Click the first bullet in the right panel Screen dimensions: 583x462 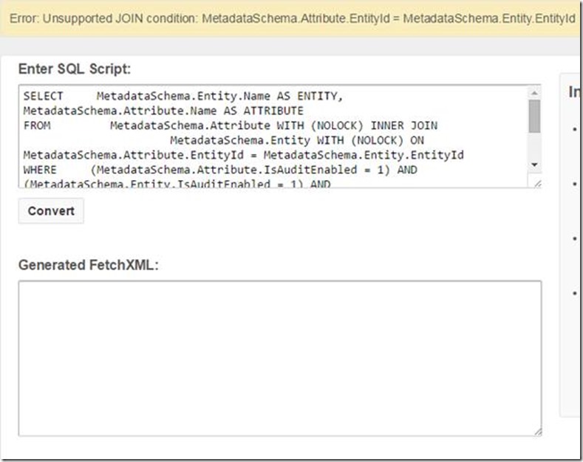(576, 130)
